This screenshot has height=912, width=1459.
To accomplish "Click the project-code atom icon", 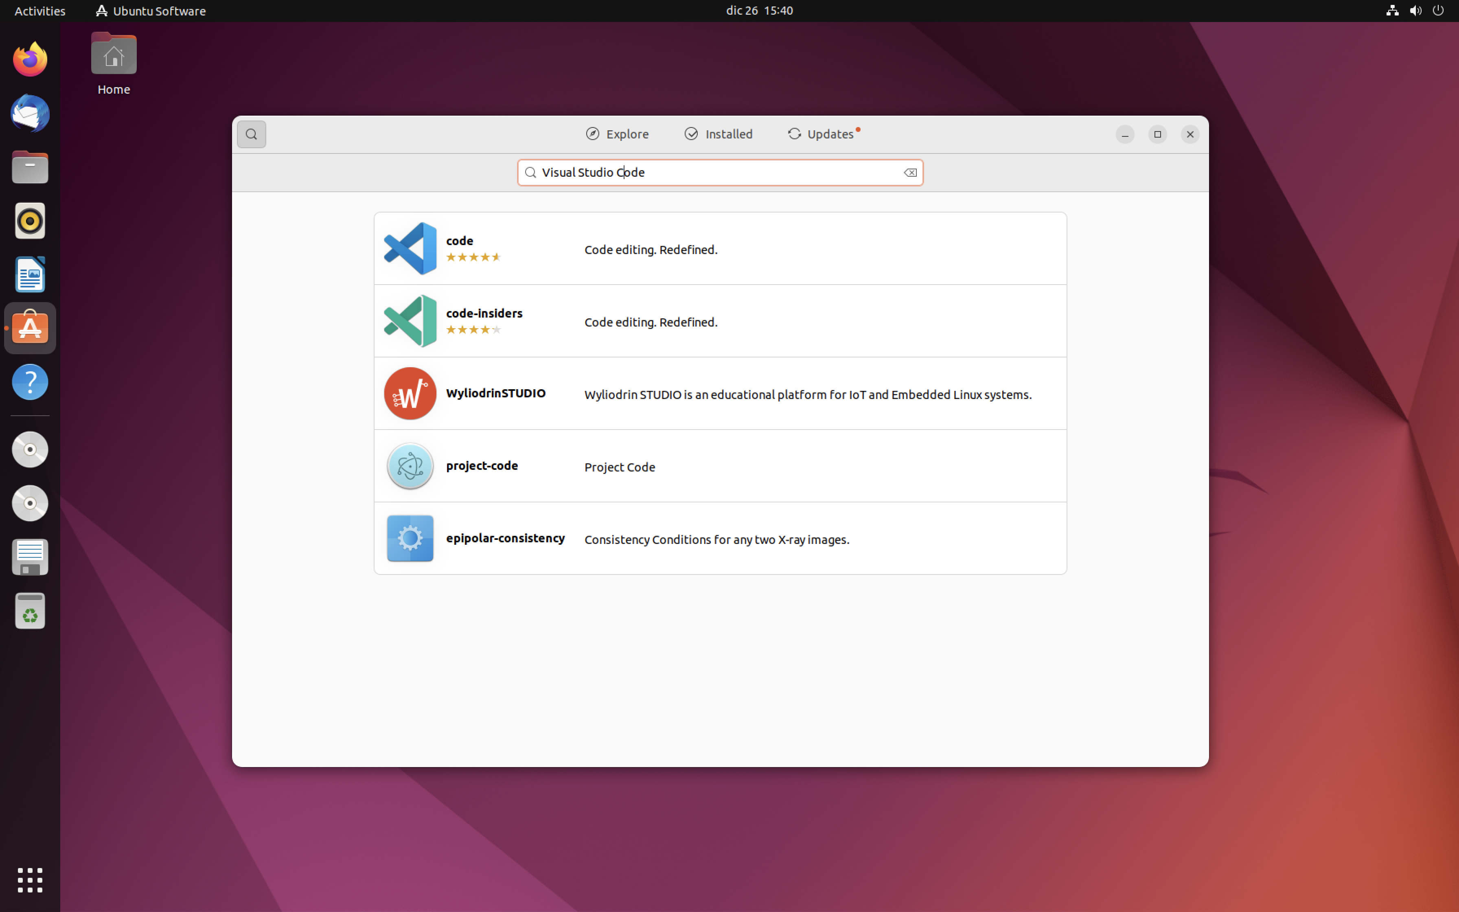I will 410,466.
